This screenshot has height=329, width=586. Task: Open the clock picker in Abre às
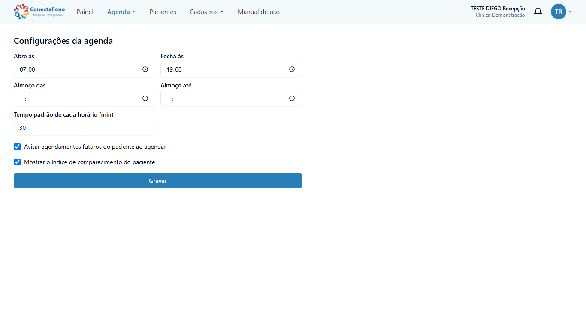(x=145, y=69)
